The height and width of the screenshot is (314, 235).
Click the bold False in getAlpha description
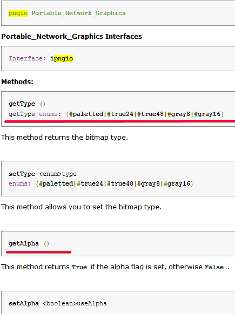tap(214, 267)
